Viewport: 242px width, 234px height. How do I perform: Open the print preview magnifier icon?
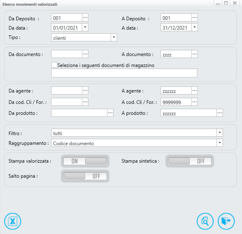coord(205,221)
